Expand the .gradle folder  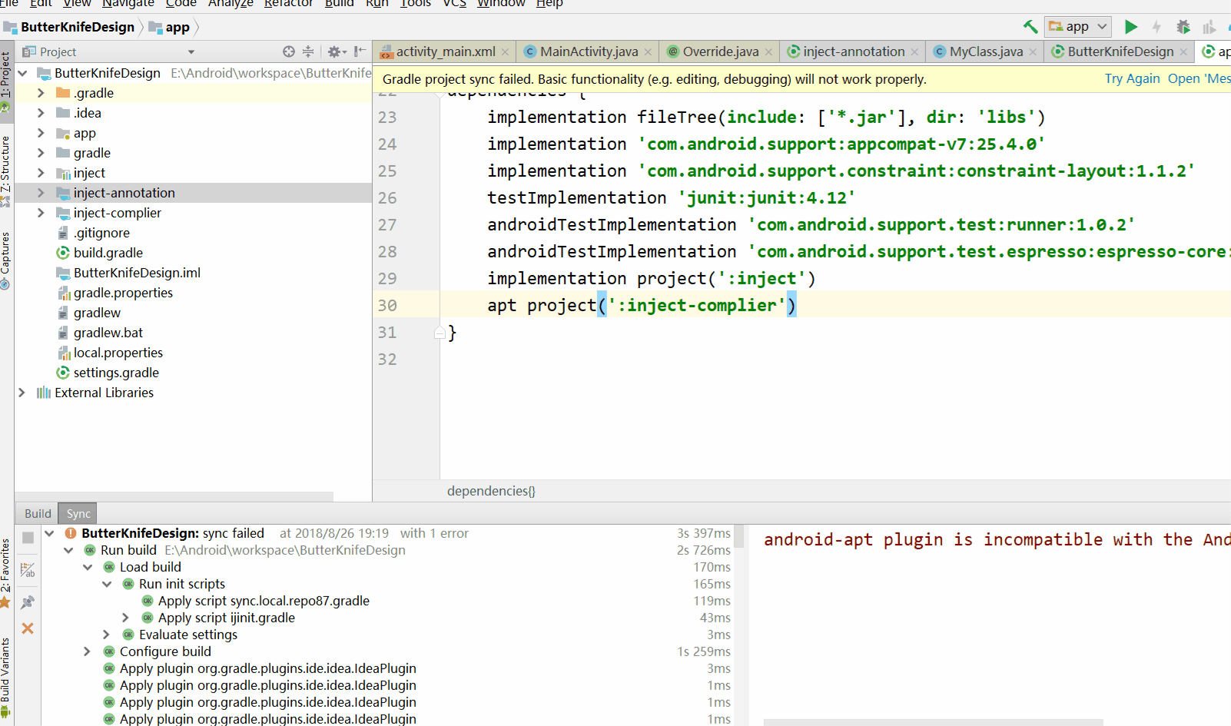[41, 93]
